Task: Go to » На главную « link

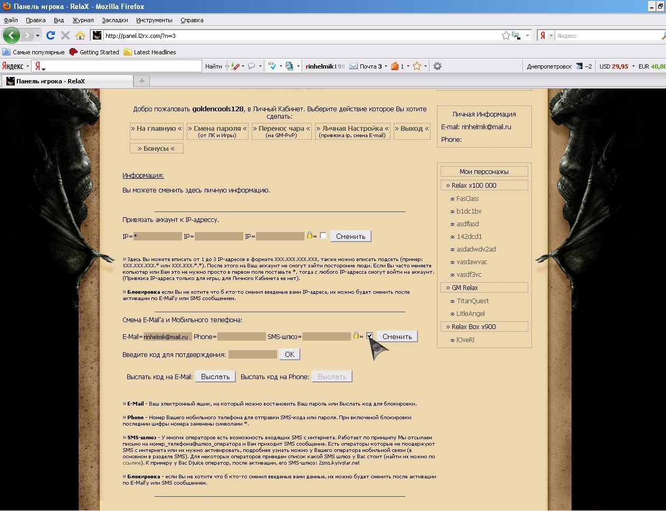Action: tap(156, 128)
